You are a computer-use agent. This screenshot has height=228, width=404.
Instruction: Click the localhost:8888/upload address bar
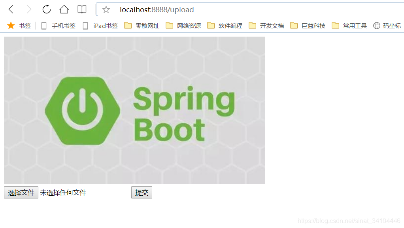click(250, 9)
